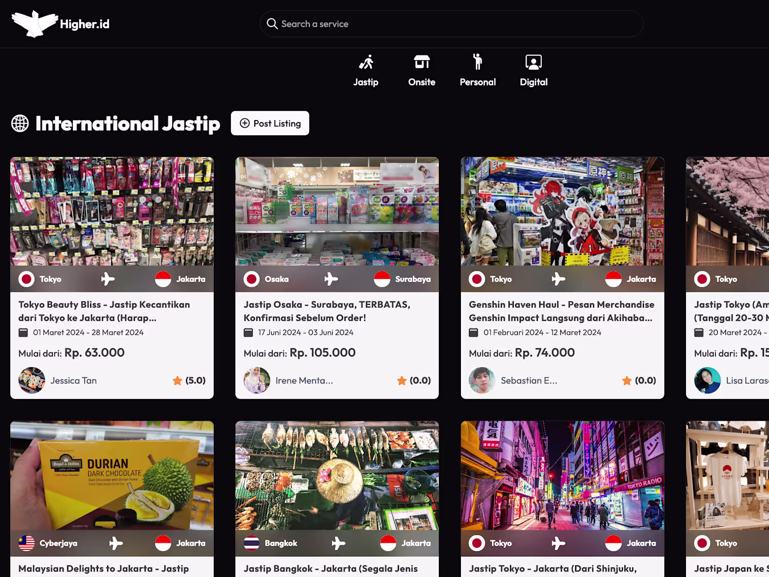Click the airplane icon on the Cyberjaya card
The width and height of the screenshot is (769, 577).
pos(116,543)
